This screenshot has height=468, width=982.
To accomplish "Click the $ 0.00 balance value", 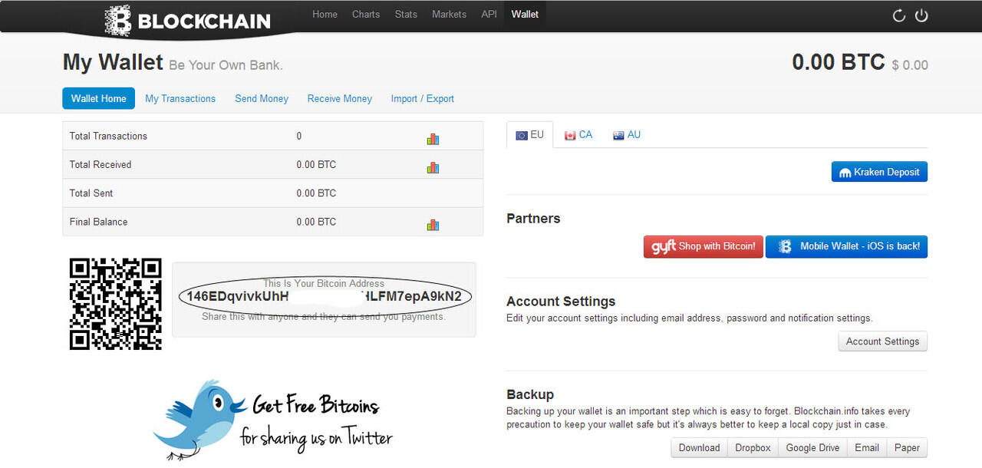I will click(910, 65).
